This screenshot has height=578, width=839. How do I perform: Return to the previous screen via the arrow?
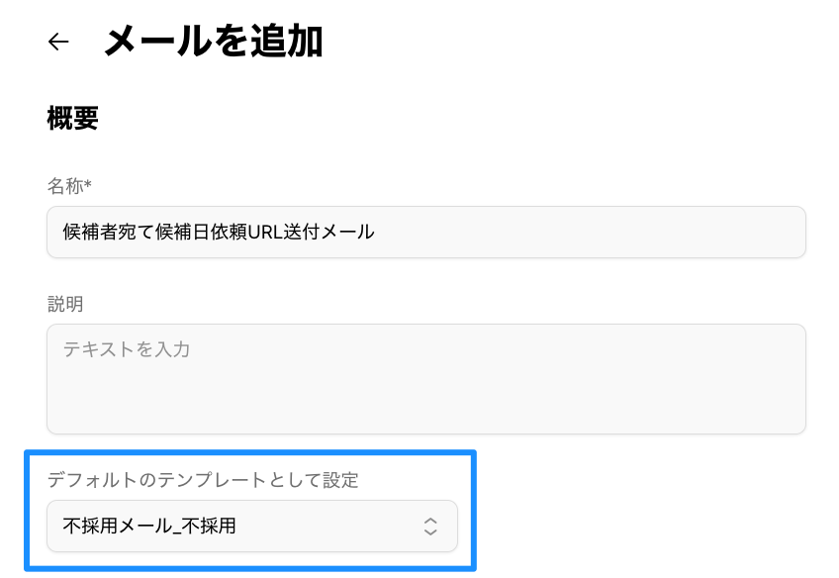(x=56, y=42)
